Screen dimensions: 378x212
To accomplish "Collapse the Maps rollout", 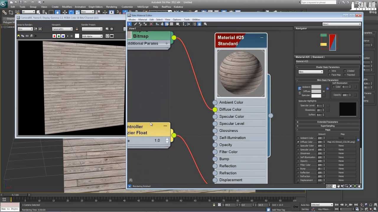I will pyautogui.click(x=328, y=130).
